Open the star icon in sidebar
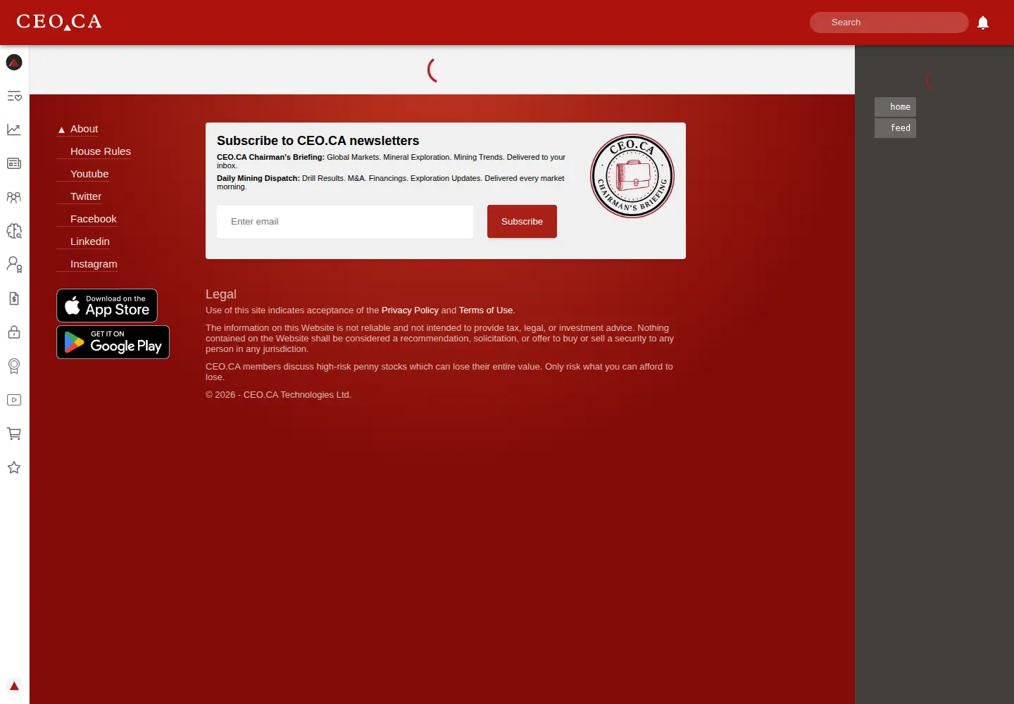 pos(14,467)
